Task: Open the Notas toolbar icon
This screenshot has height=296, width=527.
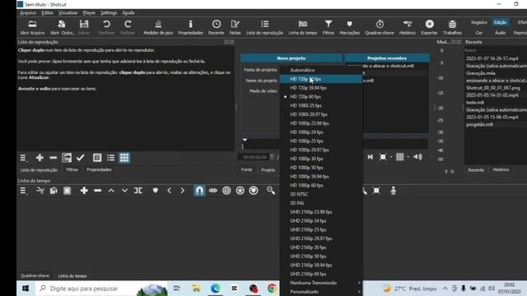Action: click(235, 27)
